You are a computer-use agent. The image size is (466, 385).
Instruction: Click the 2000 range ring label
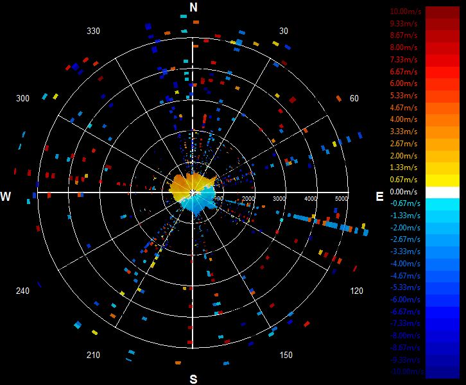[x=248, y=198]
